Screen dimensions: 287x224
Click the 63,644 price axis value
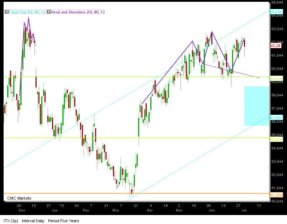pyautogui.click(x=277, y=29)
